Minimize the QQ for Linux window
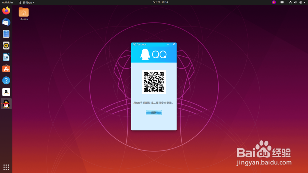This screenshot has width=308, height=173. 168,44
